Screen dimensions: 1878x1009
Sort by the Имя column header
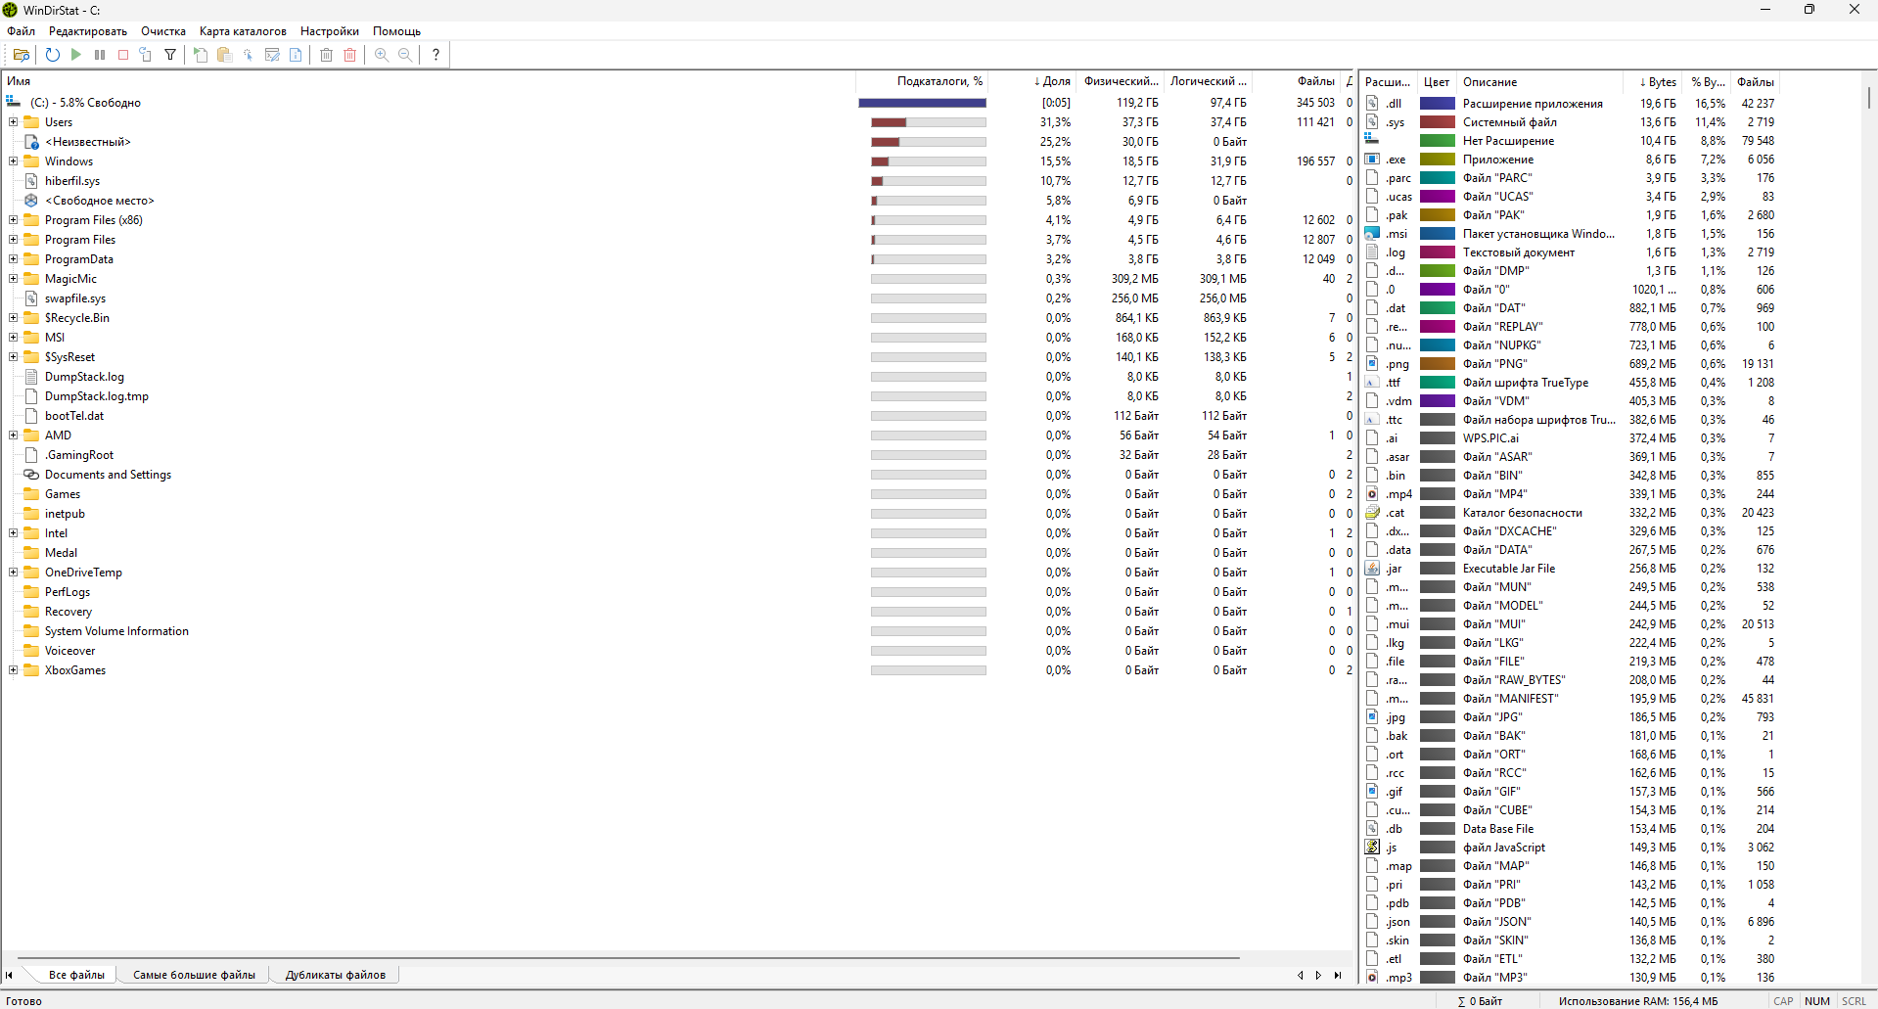[429, 81]
